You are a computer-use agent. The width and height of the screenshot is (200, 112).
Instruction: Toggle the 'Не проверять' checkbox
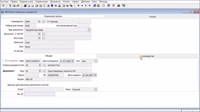[3, 61]
